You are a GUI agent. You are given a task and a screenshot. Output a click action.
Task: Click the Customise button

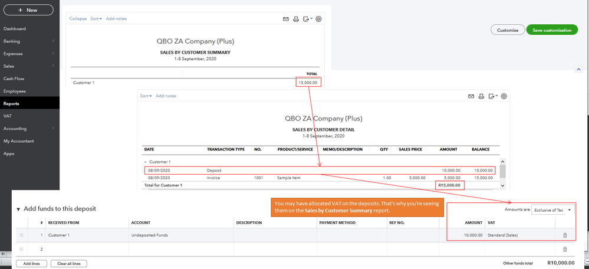pyautogui.click(x=508, y=30)
